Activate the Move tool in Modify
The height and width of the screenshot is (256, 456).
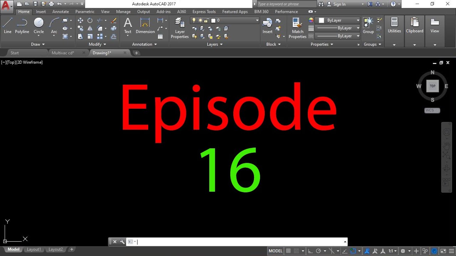coord(81,21)
